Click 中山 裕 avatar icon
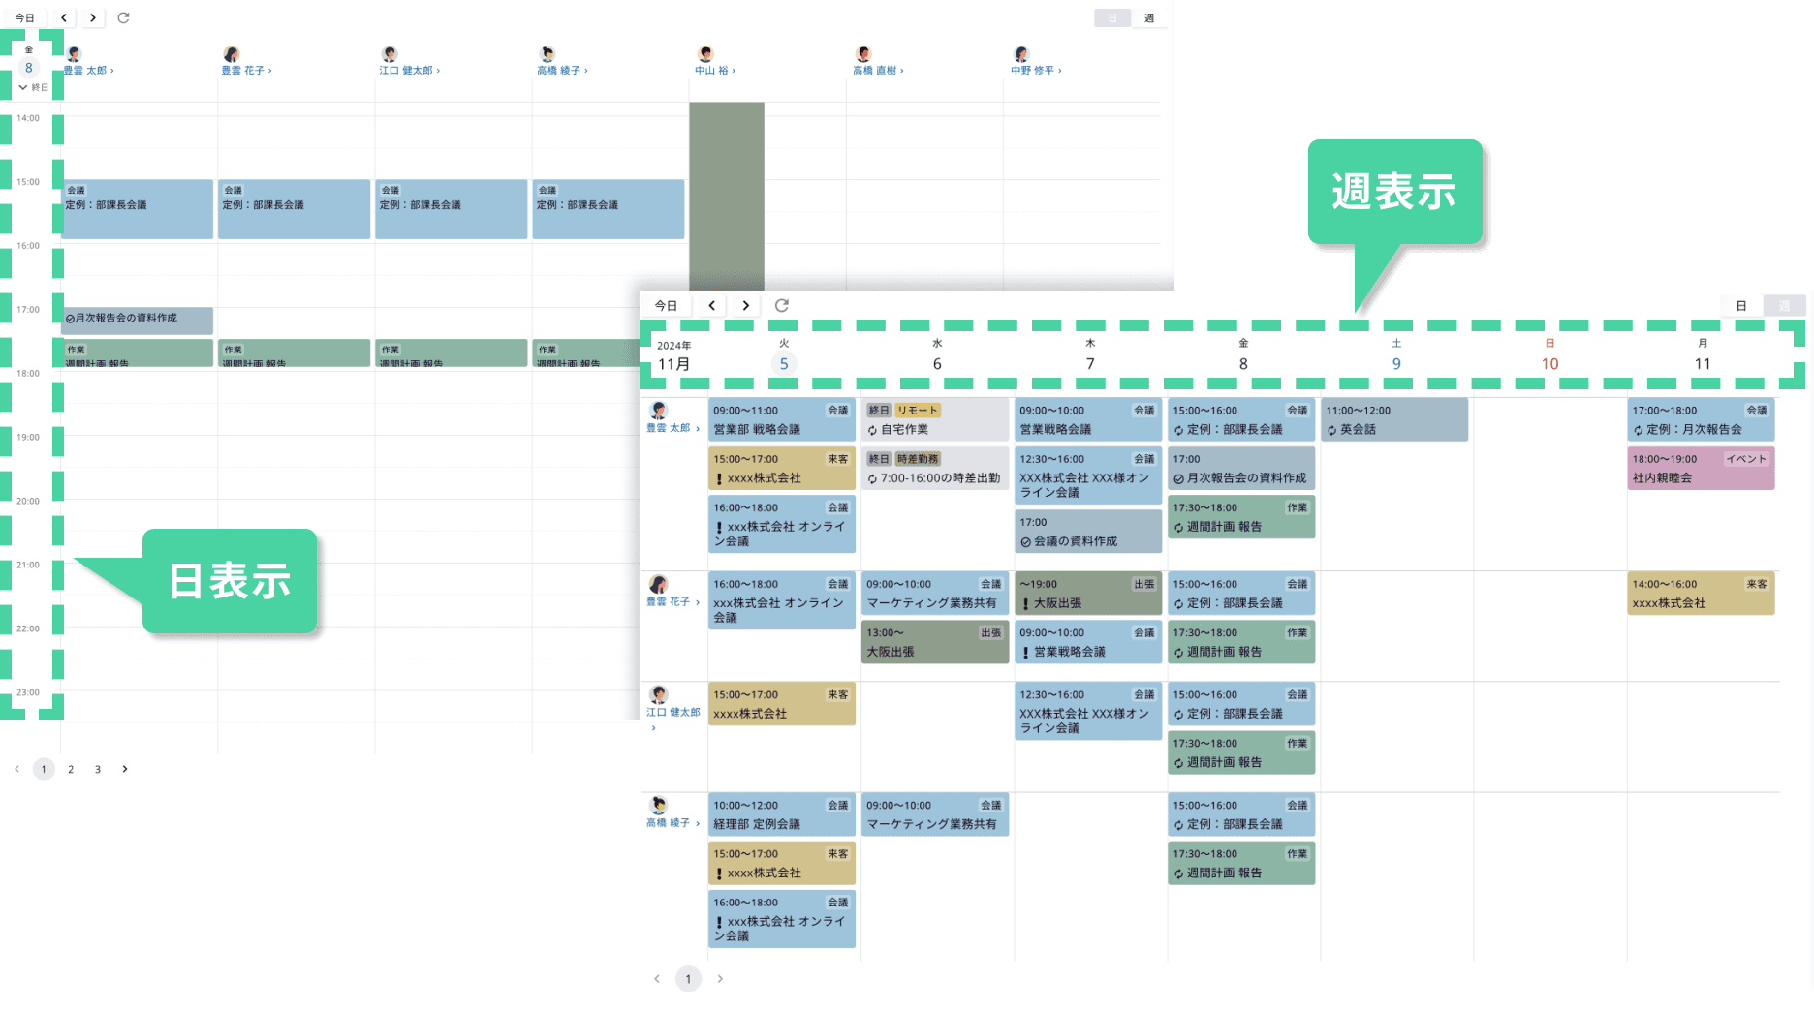 tap(705, 54)
